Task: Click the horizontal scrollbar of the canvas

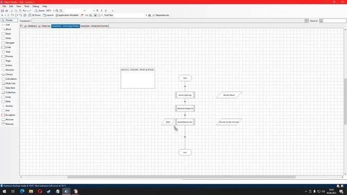Action: (182, 177)
